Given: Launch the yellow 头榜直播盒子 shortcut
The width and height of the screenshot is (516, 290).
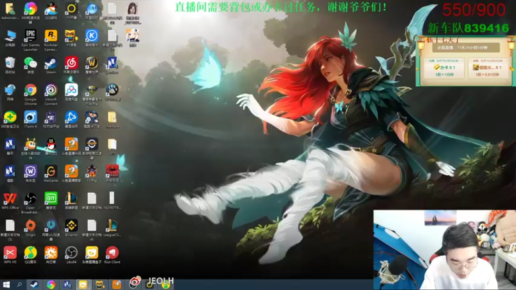Looking at the screenshot, I should (92, 255).
